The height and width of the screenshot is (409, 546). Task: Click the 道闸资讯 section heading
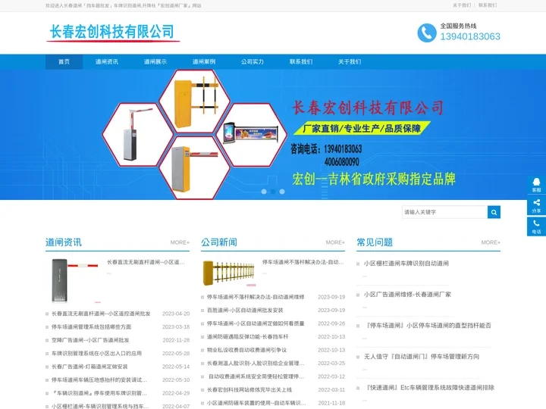point(64,242)
